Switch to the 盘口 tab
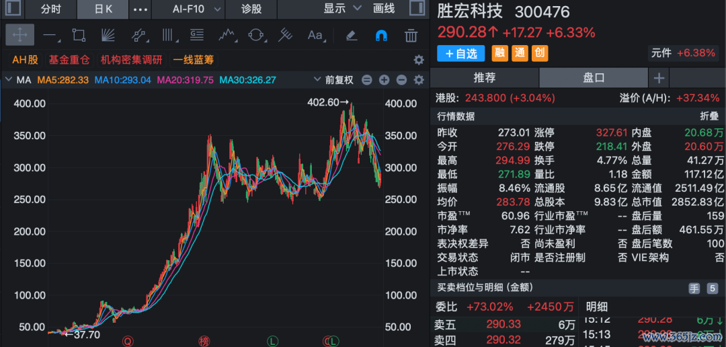 coord(594,78)
